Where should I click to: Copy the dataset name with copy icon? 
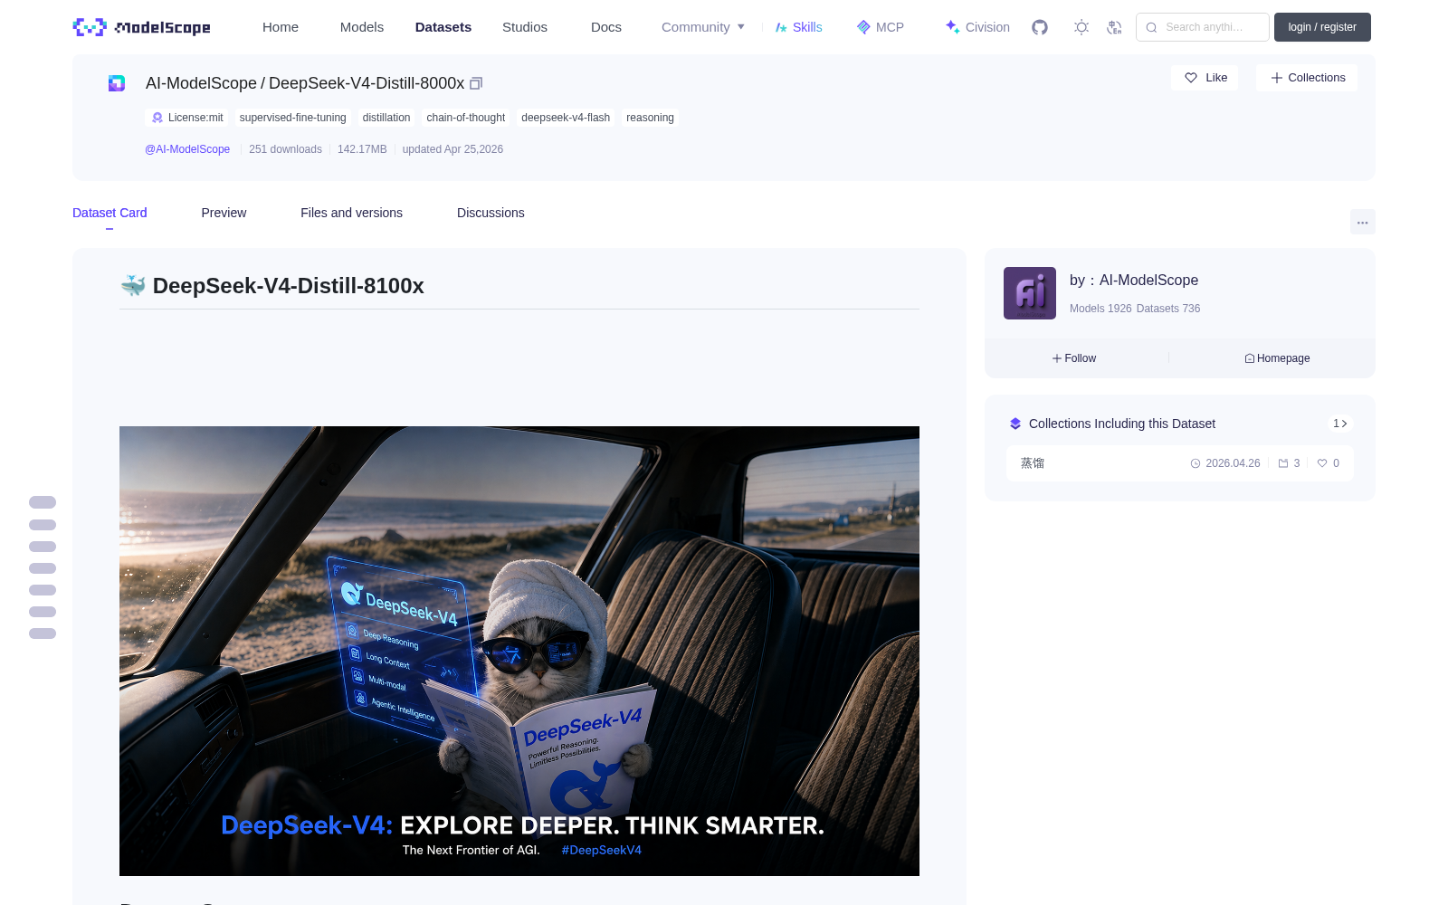coord(476,83)
